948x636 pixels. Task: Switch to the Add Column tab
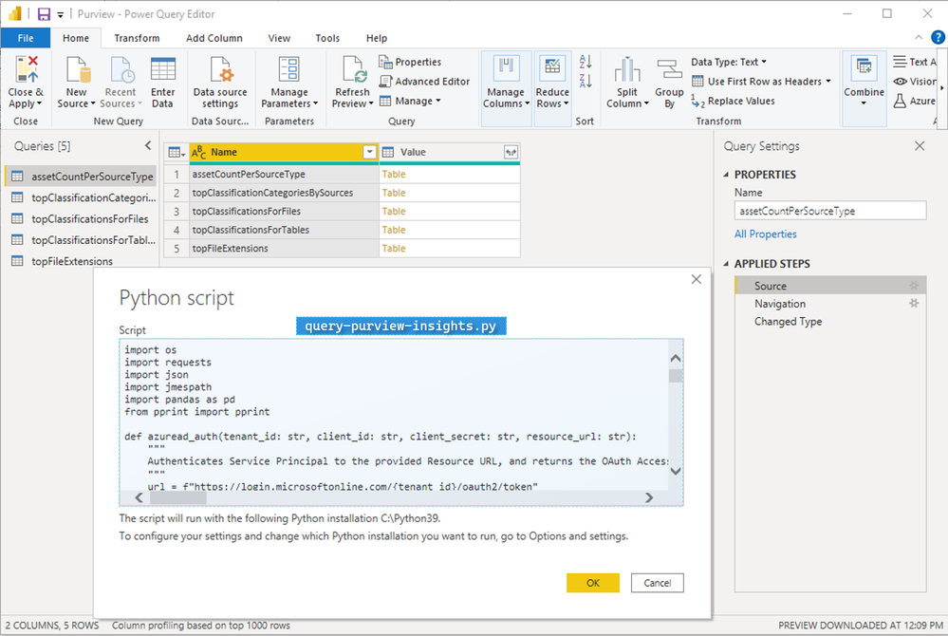214,38
